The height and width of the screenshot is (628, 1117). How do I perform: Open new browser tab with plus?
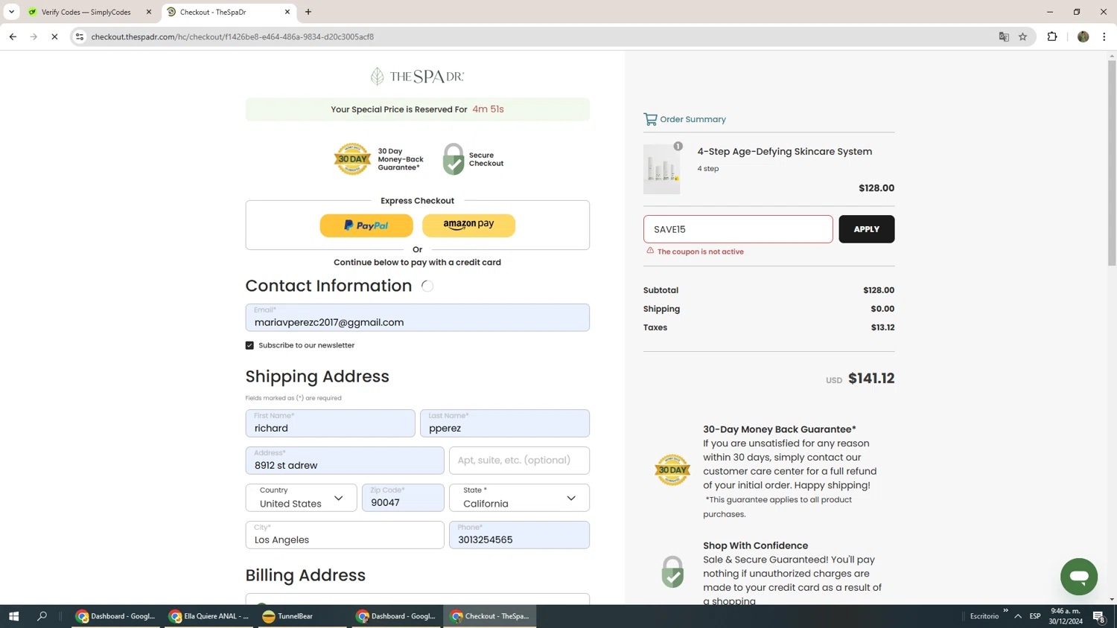(x=308, y=12)
